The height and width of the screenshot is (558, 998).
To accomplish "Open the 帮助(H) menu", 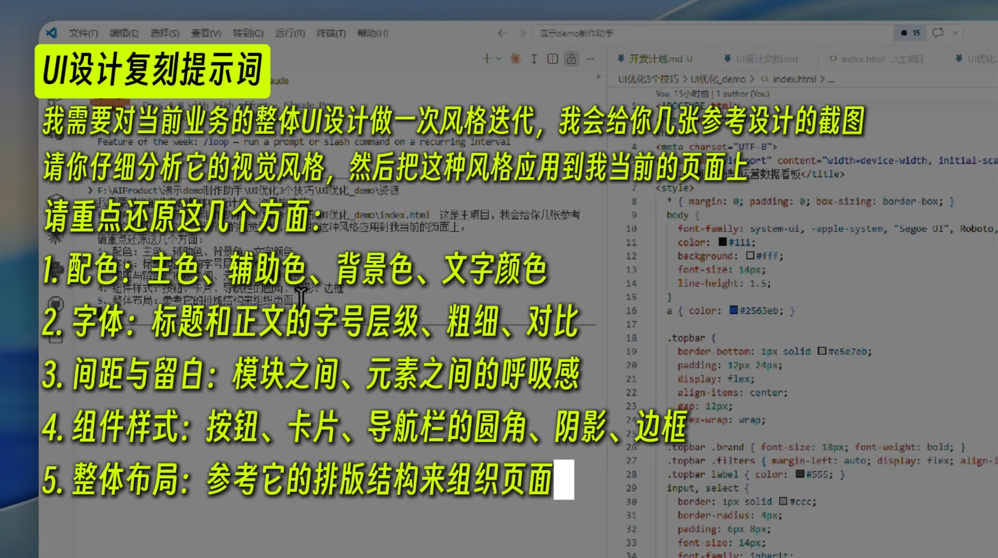I will pyautogui.click(x=372, y=33).
